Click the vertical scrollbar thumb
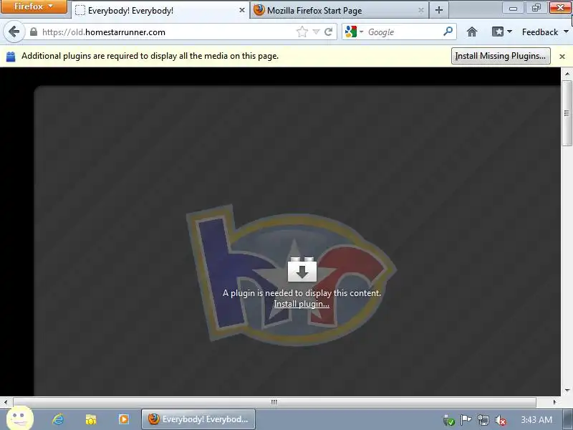 [x=567, y=113]
